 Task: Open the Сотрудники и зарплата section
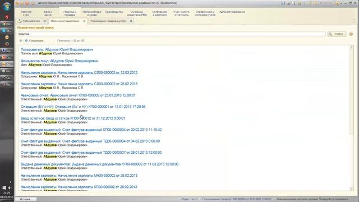[x=159, y=13]
